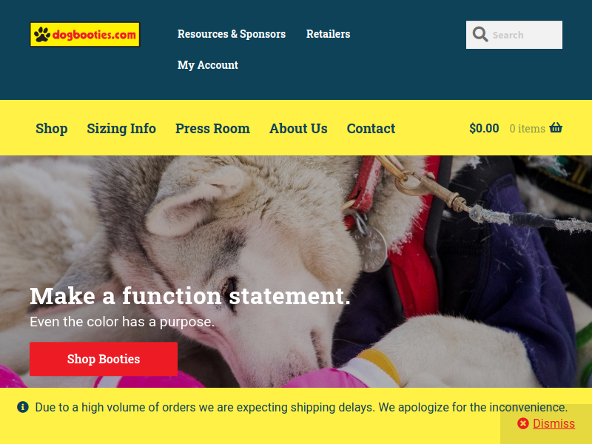Open Resources & Sponsors menu item
592x444 pixels.
point(232,34)
